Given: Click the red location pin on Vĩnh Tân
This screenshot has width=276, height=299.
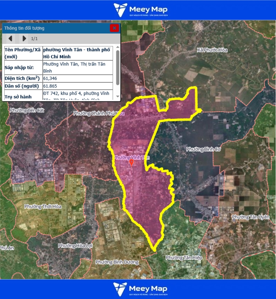Looking at the screenshot, I should pyautogui.click(x=132, y=163).
